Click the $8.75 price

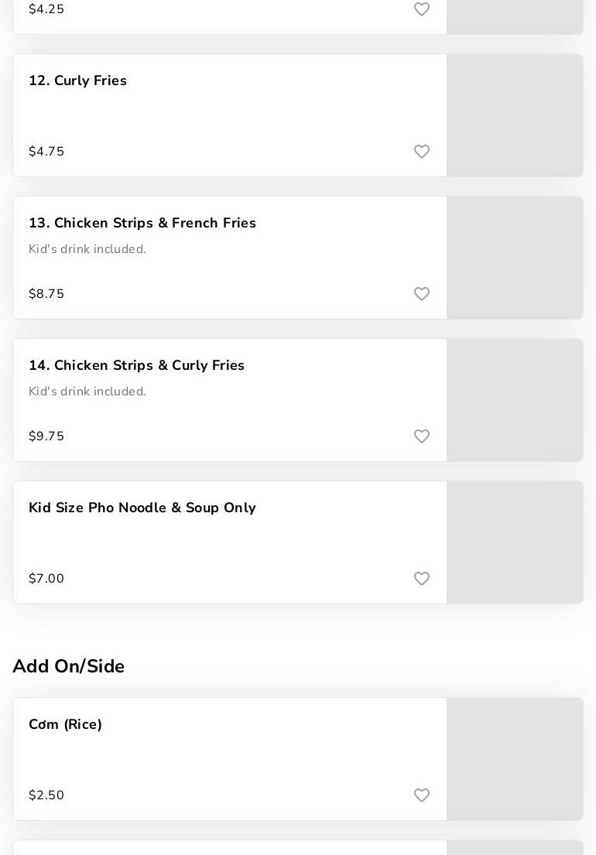46,294
